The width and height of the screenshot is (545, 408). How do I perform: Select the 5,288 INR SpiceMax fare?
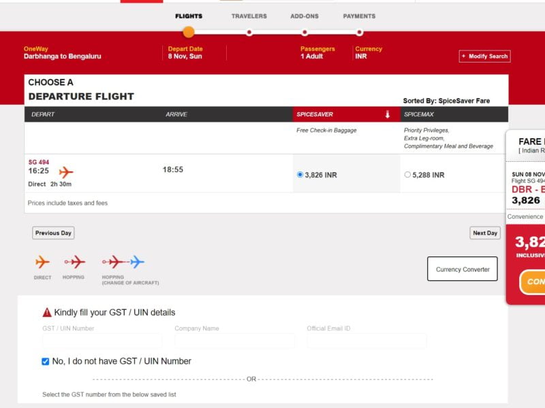coord(407,175)
